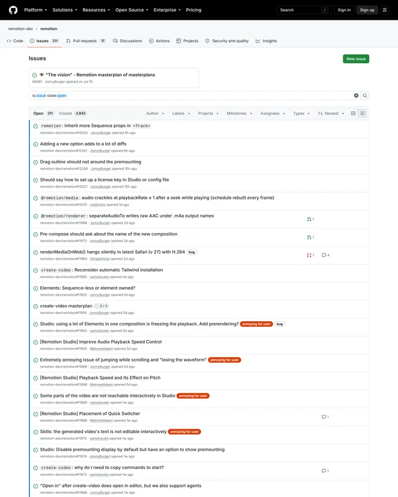The width and height of the screenshot is (398, 497).
Task: Click linked pull request icon on separateAudioTo issue
Action: [x=310, y=219]
